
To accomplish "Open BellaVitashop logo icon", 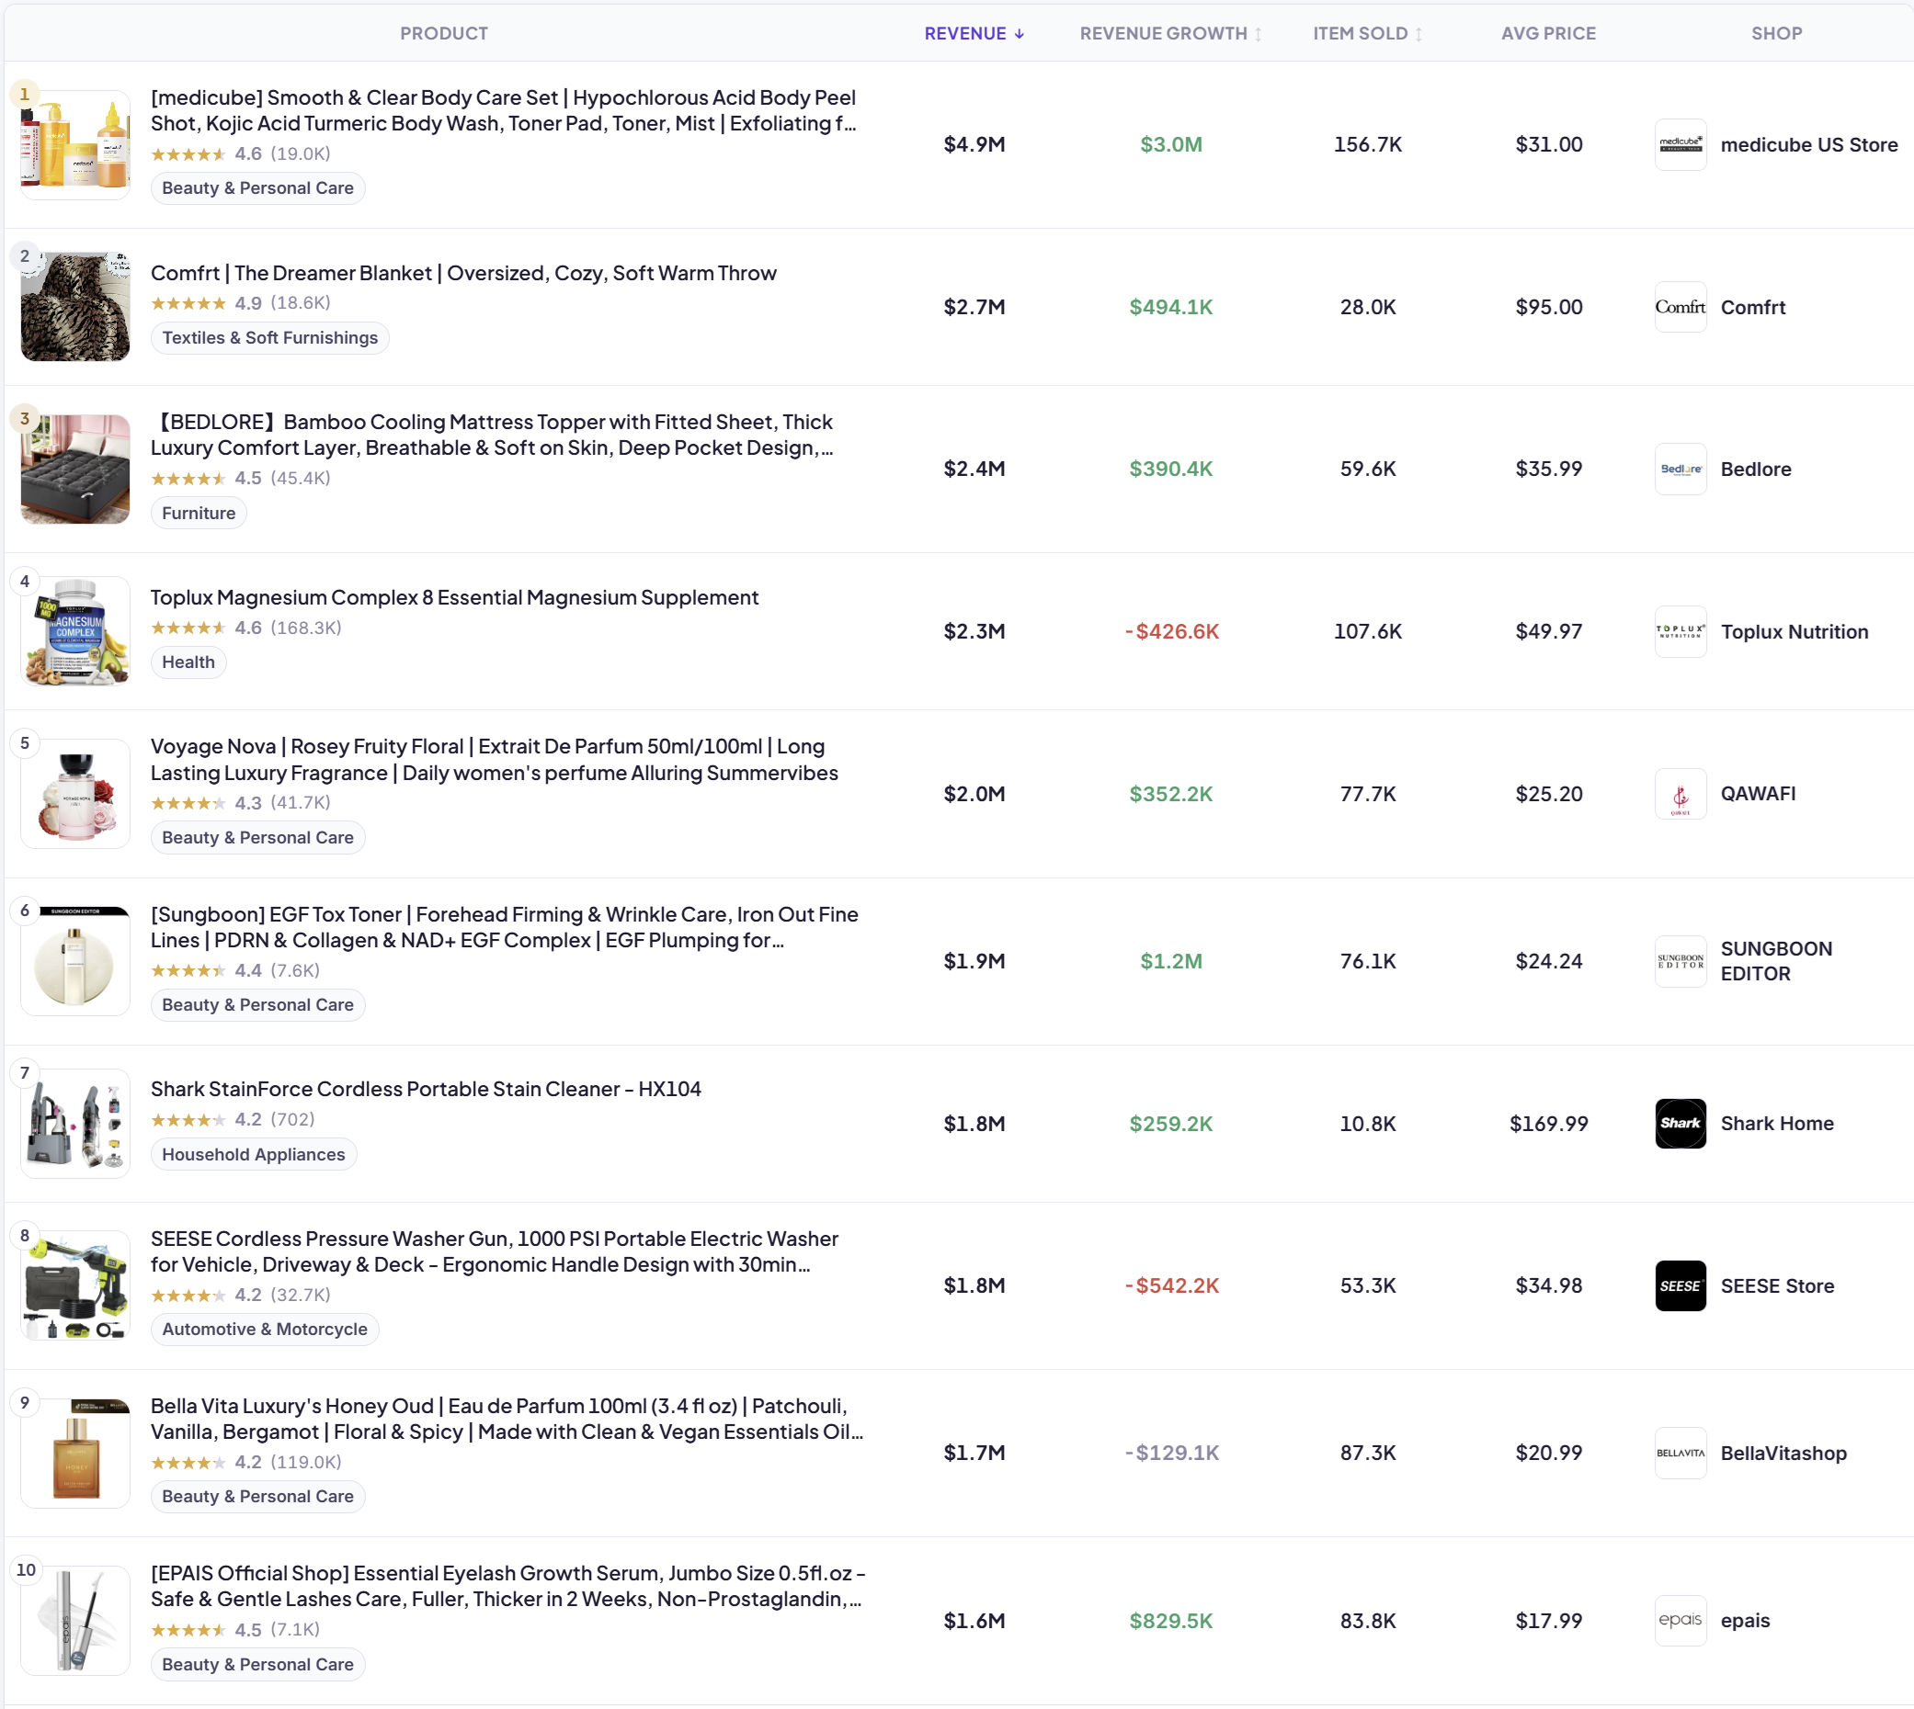I will point(1680,1453).
